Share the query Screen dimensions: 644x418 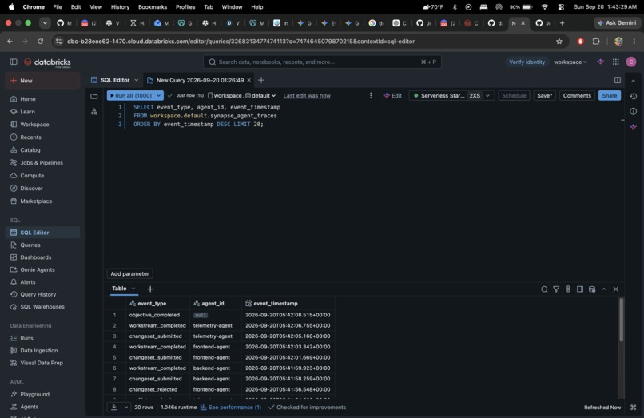[x=610, y=95]
